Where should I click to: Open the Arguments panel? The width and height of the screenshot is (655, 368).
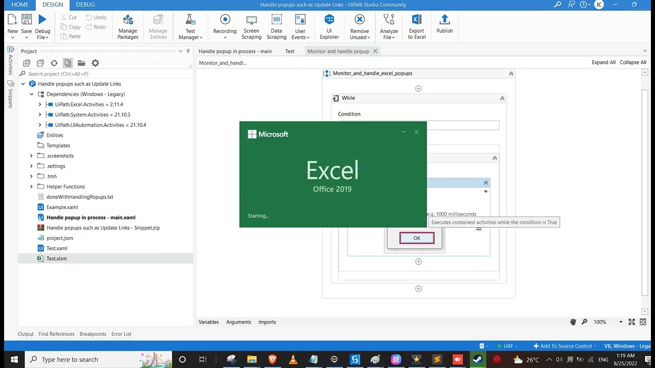pos(238,322)
